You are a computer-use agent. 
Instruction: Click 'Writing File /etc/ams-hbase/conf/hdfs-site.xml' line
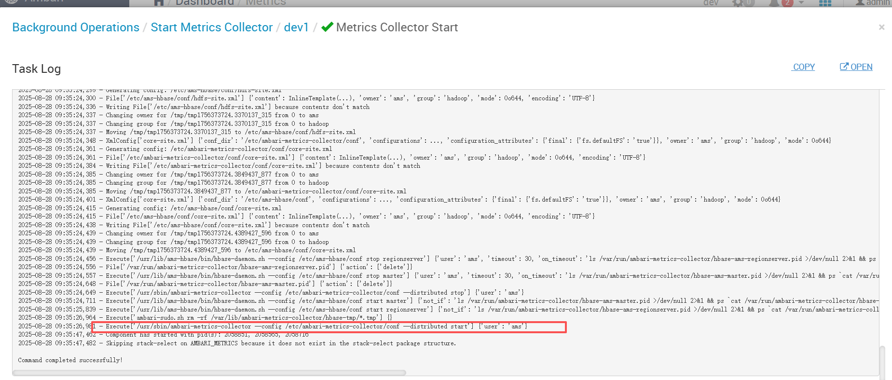[194, 107]
